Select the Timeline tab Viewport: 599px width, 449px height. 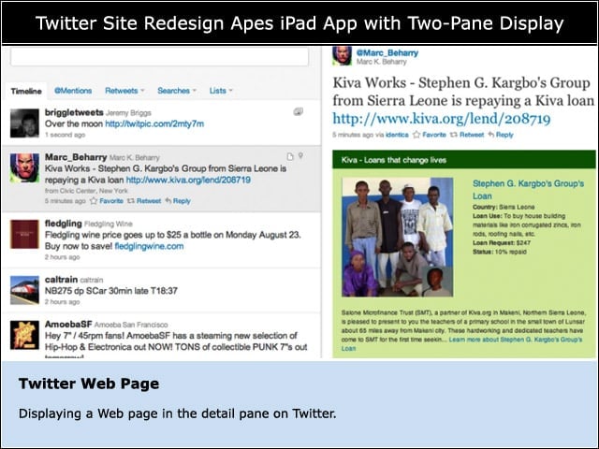(26, 92)
